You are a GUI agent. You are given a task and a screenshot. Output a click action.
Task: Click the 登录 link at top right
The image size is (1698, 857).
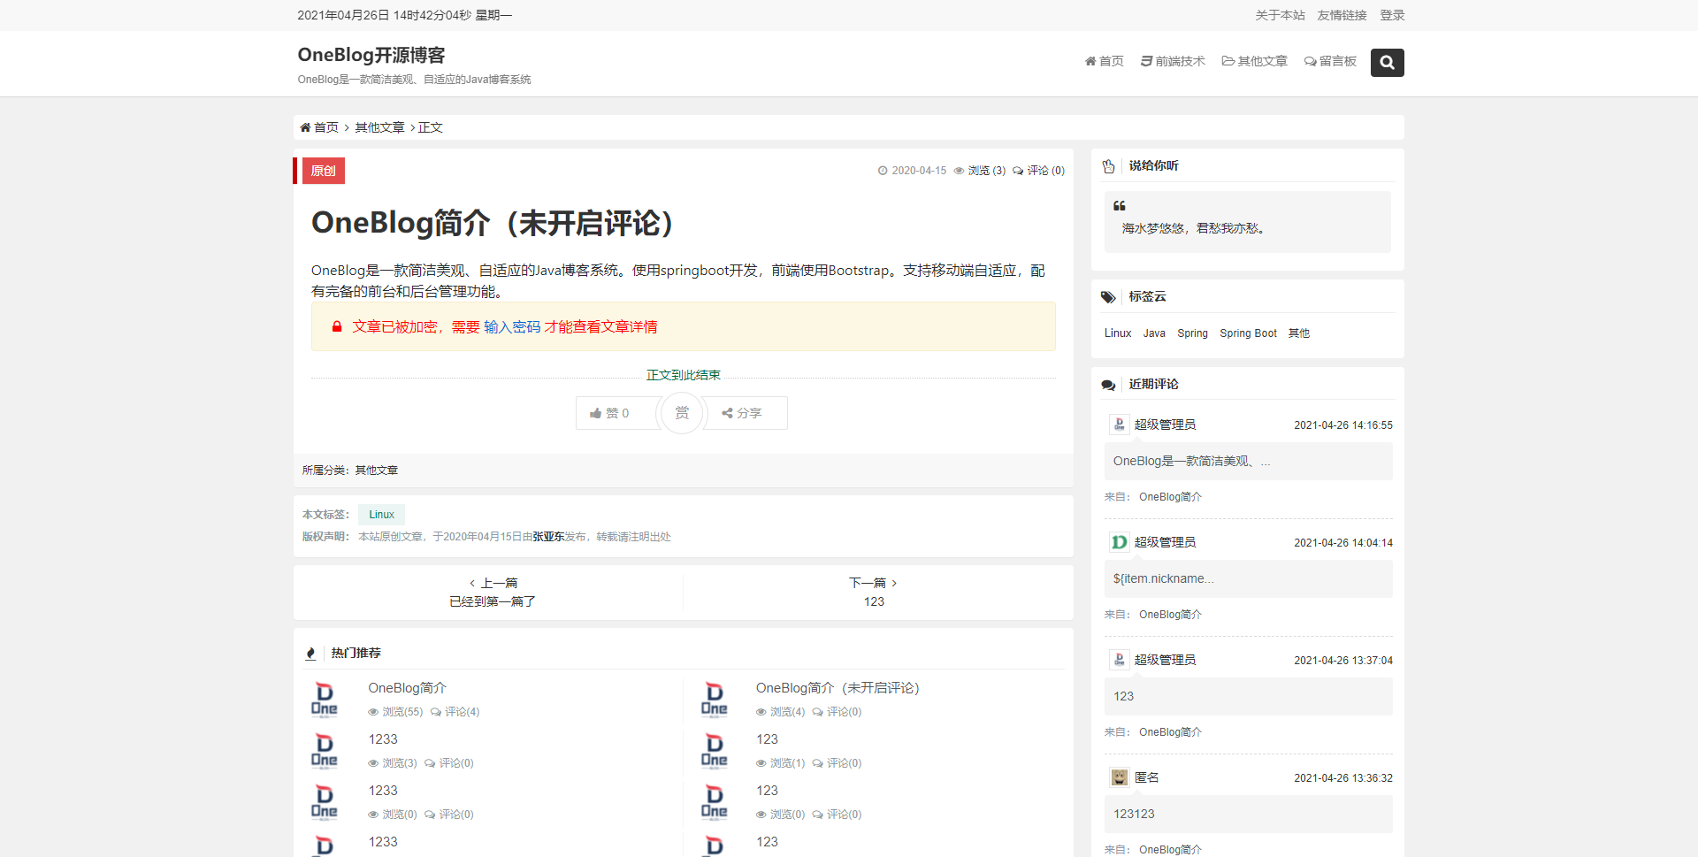[x=1392, y=15]
